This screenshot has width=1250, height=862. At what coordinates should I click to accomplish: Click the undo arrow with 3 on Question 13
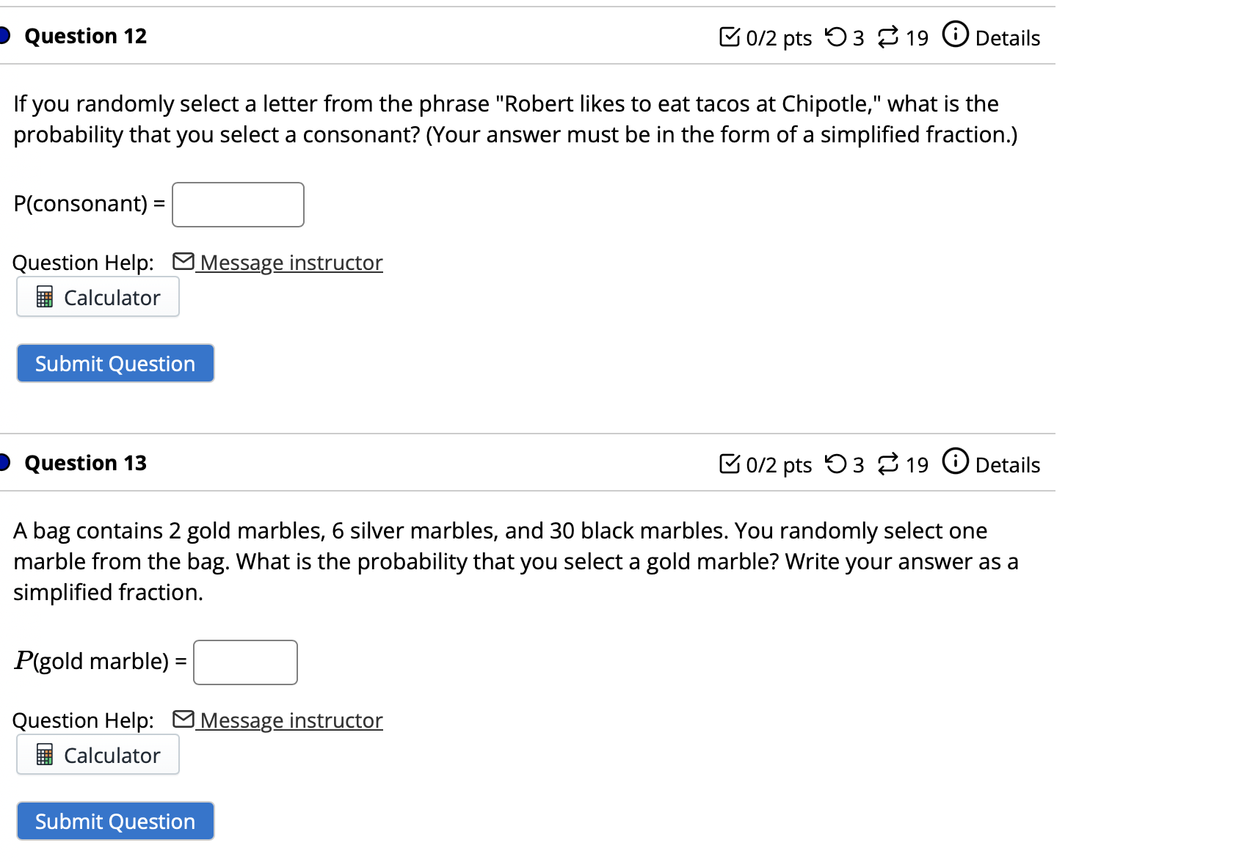[839, 464]
